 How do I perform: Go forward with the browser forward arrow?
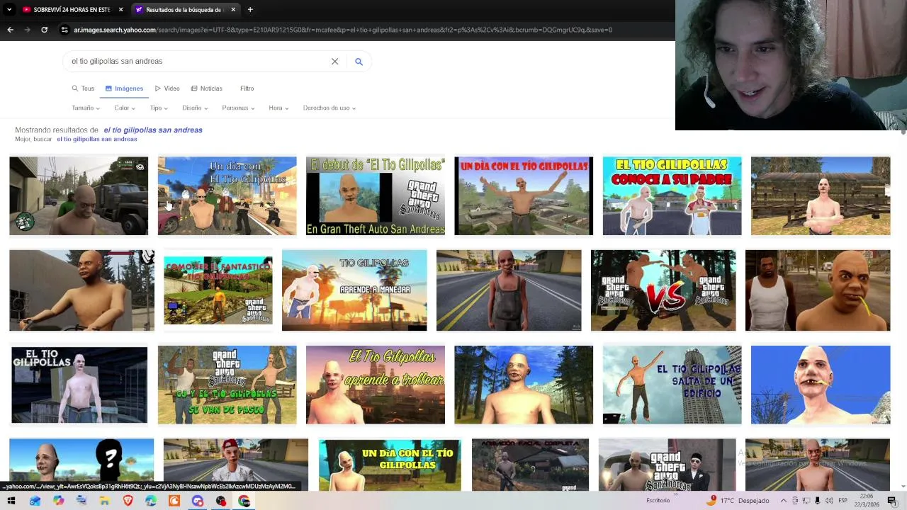(x=27, y=30)
